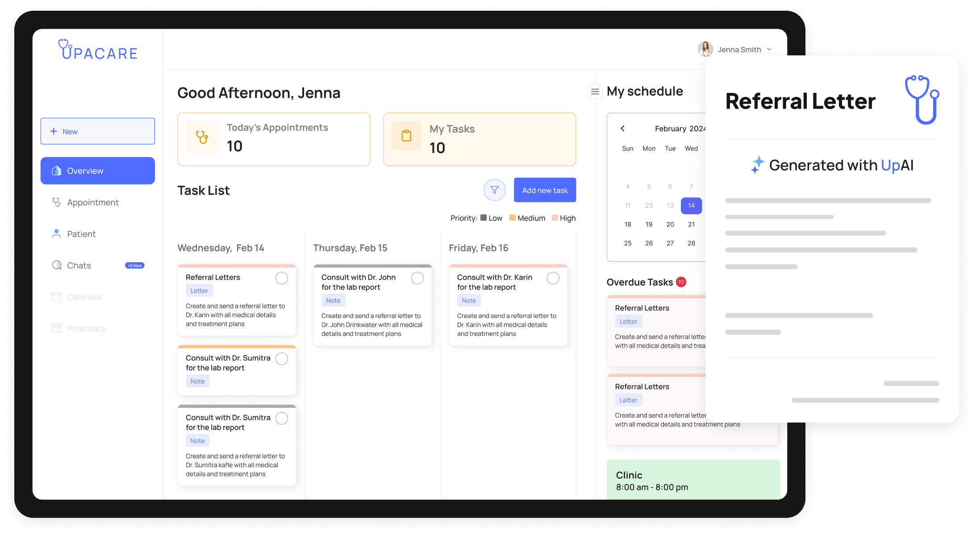
Task: Select date 21 in calendar
Action: coord(691,224)
